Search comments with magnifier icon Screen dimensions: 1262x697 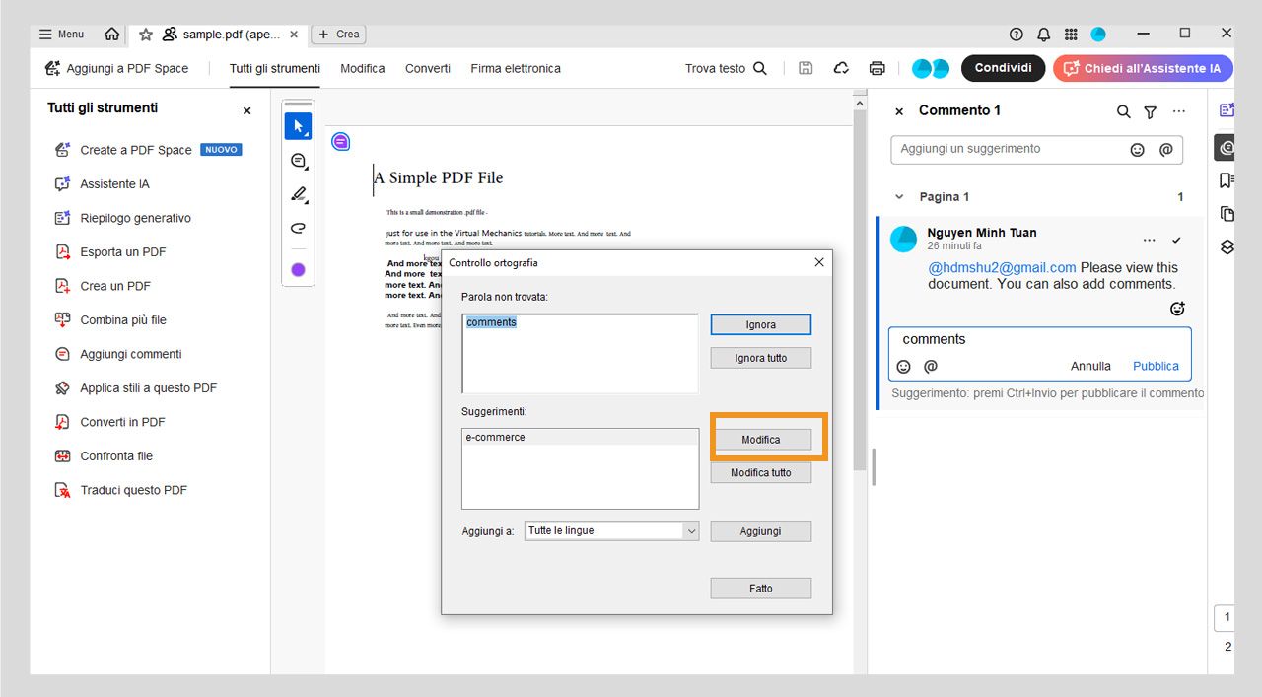click(1123, 111)
